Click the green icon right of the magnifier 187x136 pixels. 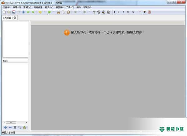coord(24,127)
